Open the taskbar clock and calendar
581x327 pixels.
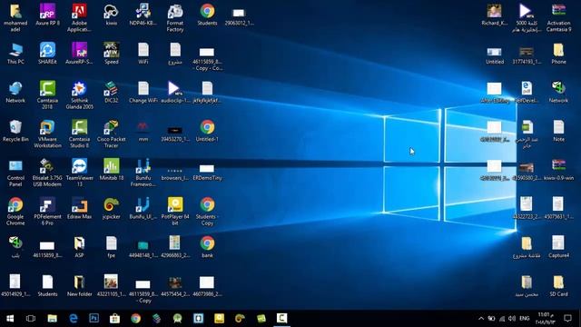546,319
